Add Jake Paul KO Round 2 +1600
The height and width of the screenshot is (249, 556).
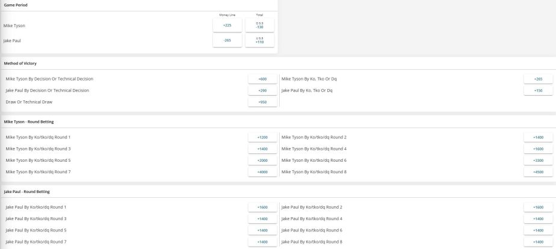click(538, 207)
